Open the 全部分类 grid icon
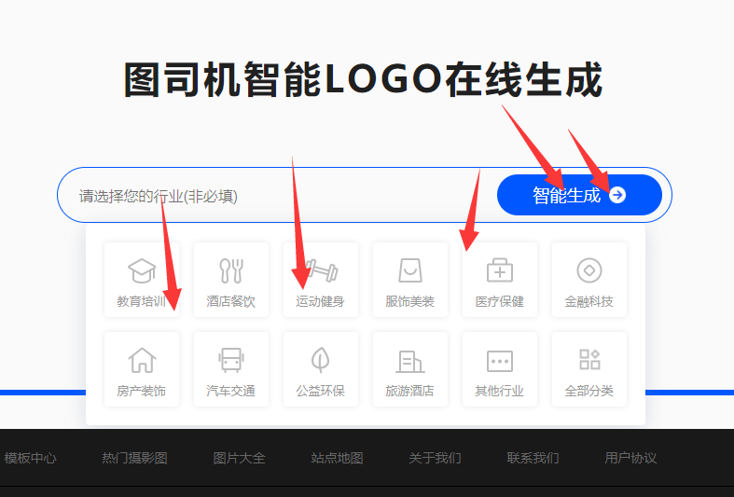 [x=589, y=359]
